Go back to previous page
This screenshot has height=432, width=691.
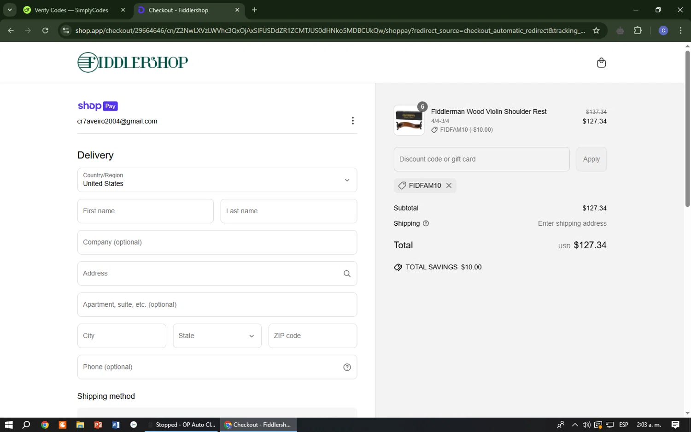[x=11, y=30]
